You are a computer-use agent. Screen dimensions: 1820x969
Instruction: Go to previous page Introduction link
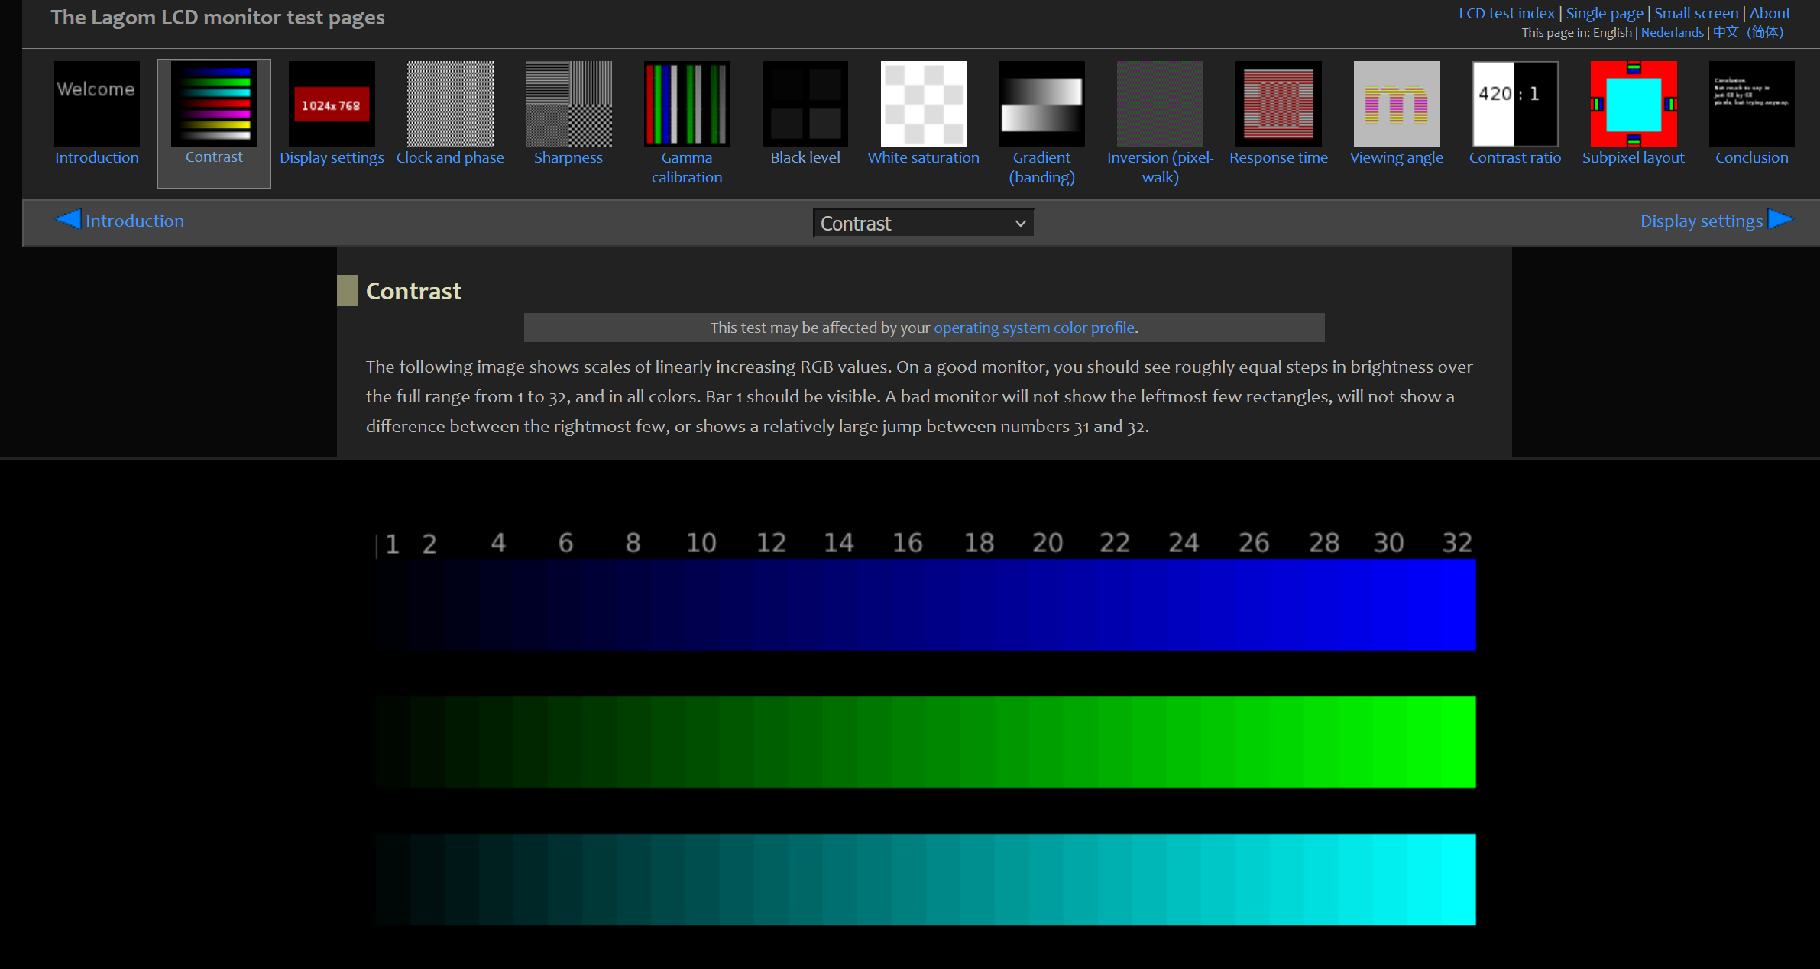[x=134, y=221]
